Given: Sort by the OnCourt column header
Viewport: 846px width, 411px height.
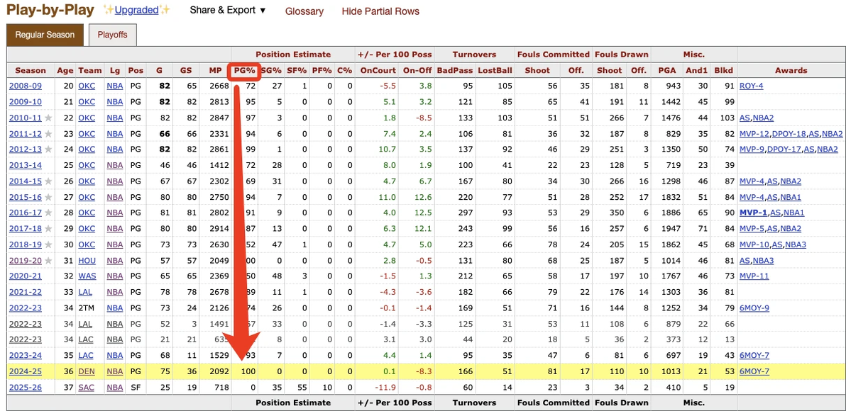Looking at the screenshot, I should point(375,71).
